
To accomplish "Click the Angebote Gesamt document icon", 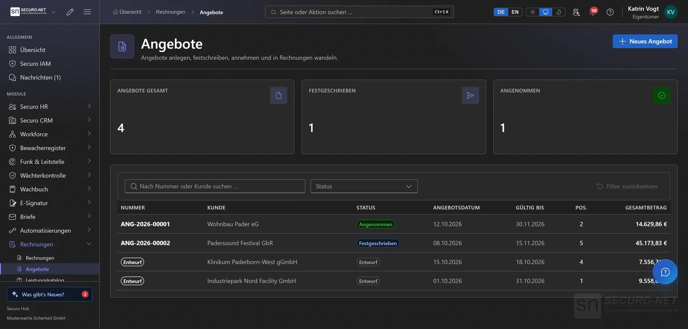I will pyautogui.click(x=279, y=95).
